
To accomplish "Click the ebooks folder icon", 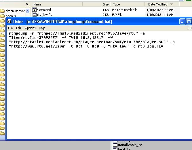I will click(x=3, y=16).
